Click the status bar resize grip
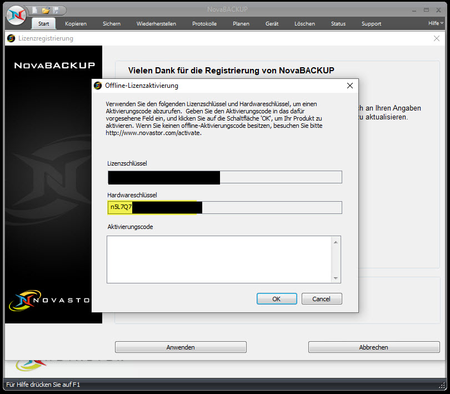 tap(442, 385)
